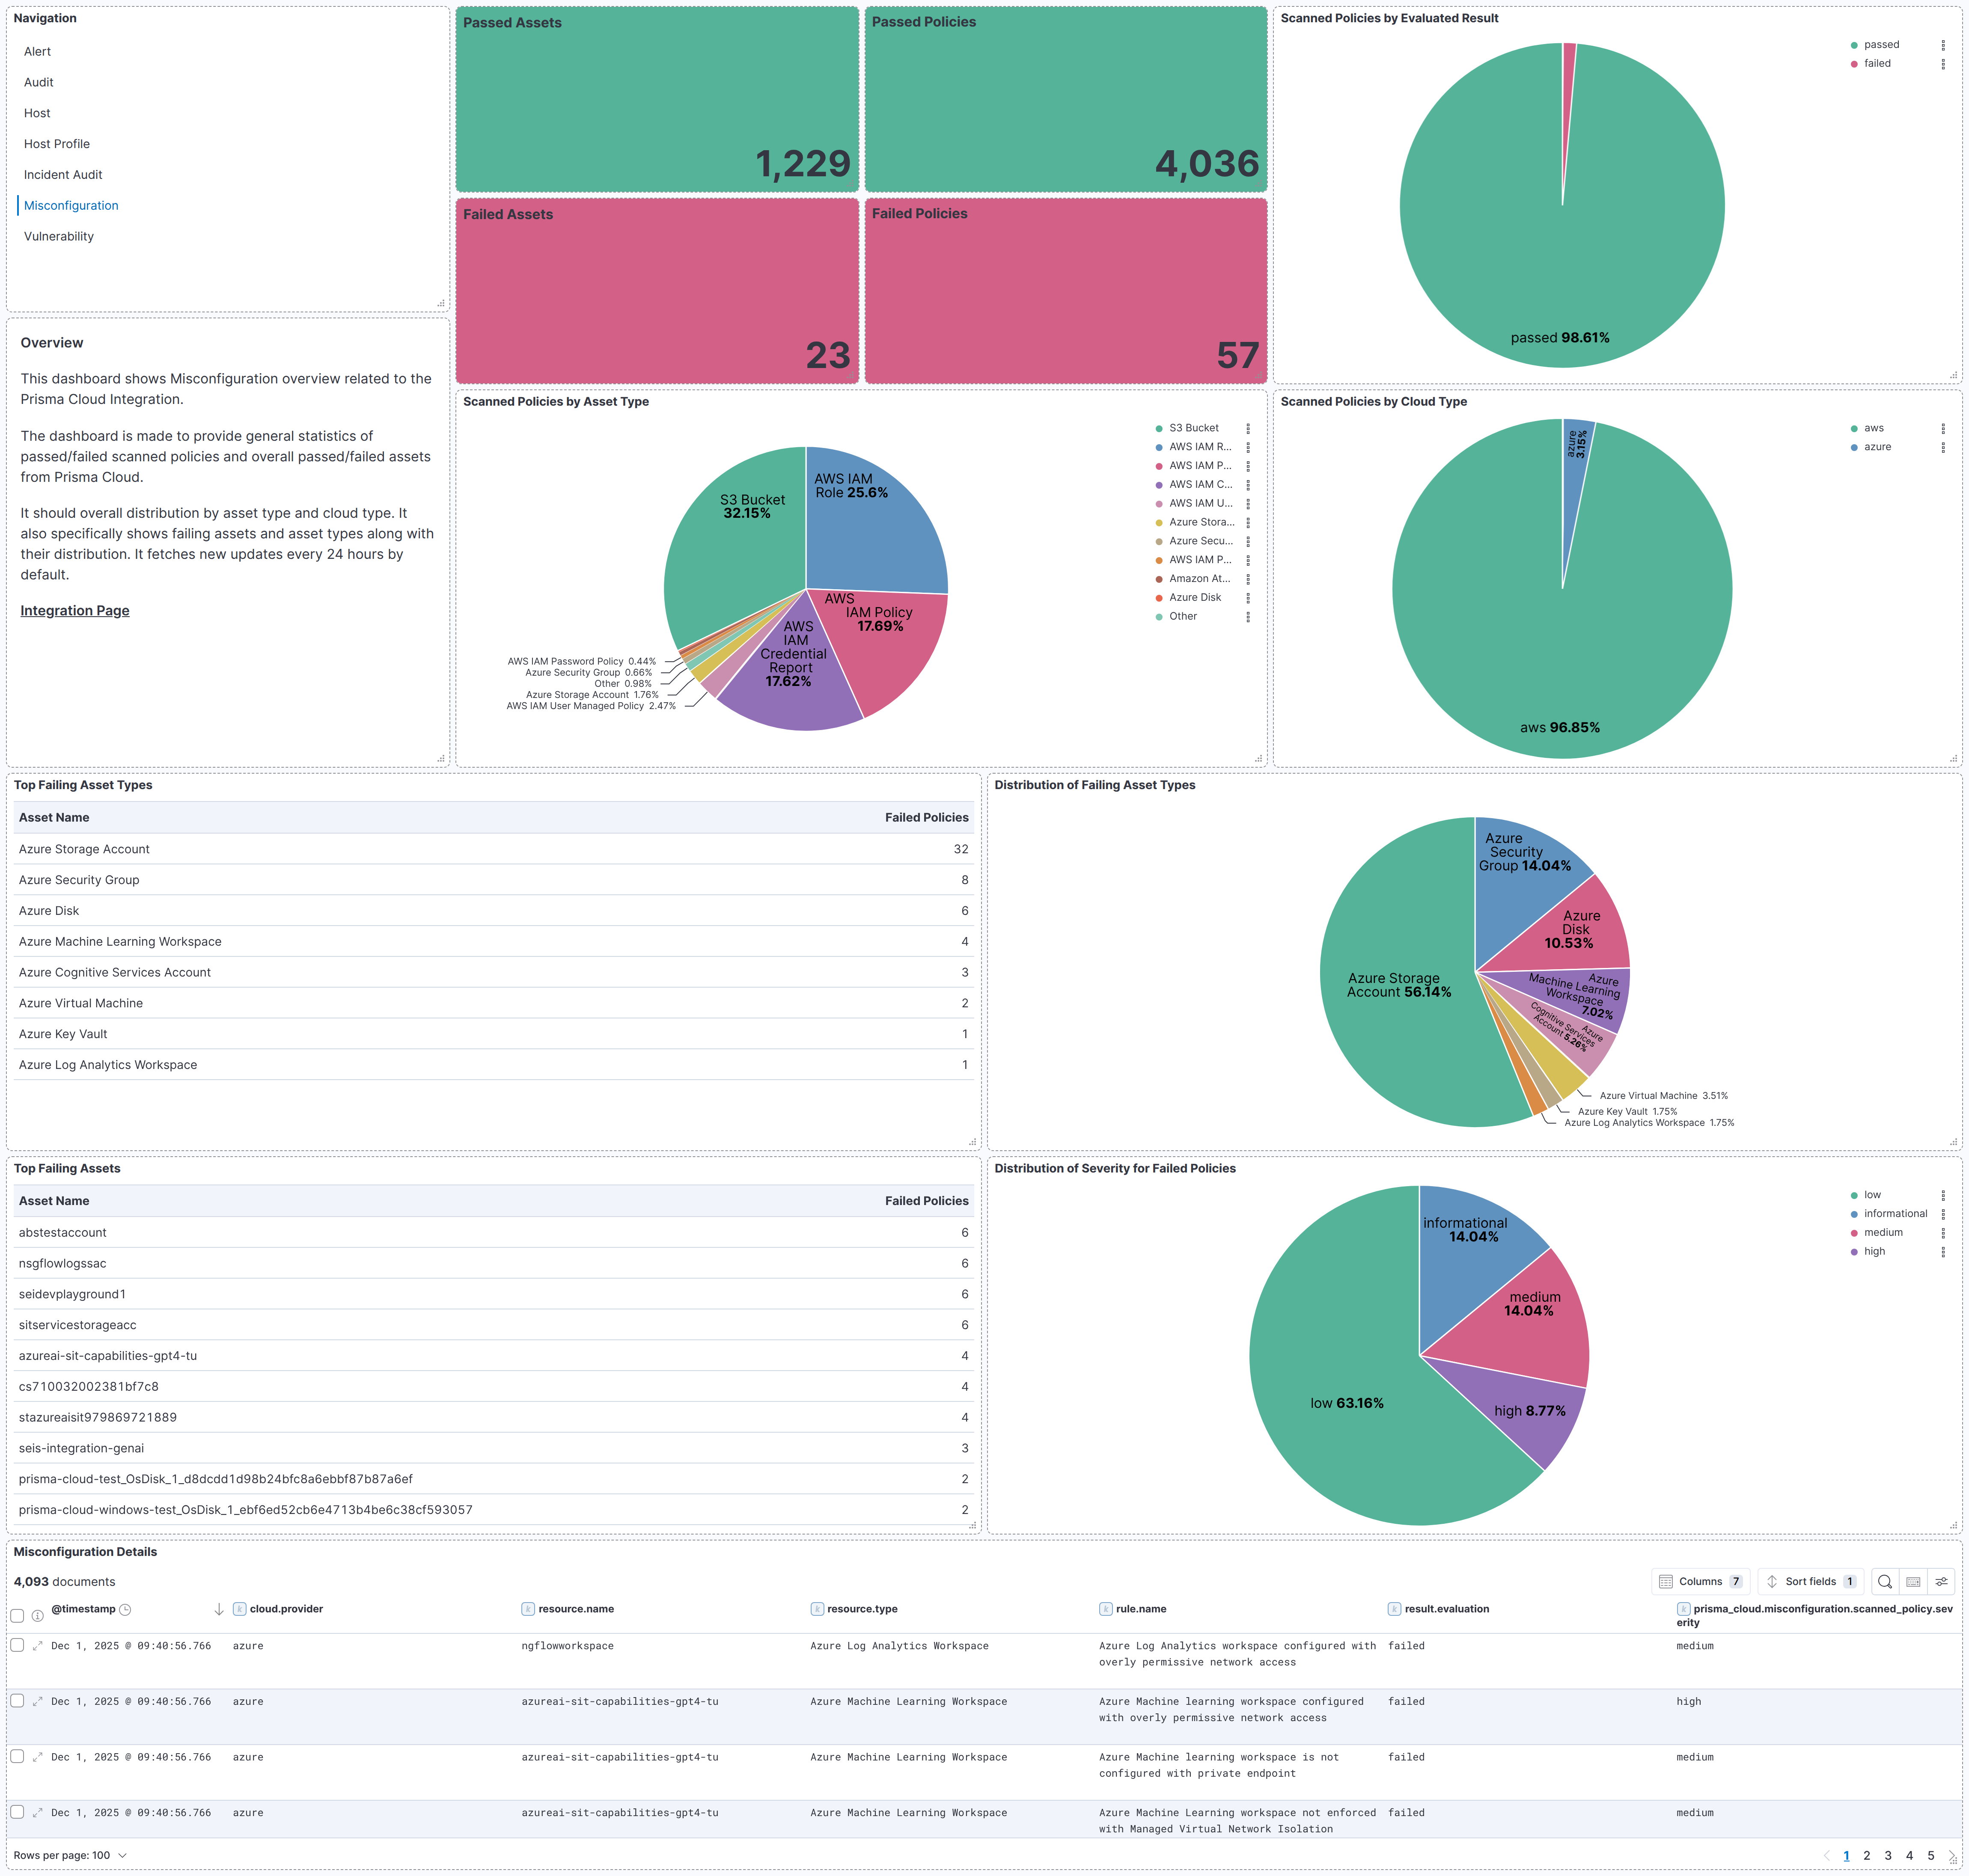Select 'Incident Audit' in the Navigation panel
The image size is (1969, 1876).
[62, 174]
